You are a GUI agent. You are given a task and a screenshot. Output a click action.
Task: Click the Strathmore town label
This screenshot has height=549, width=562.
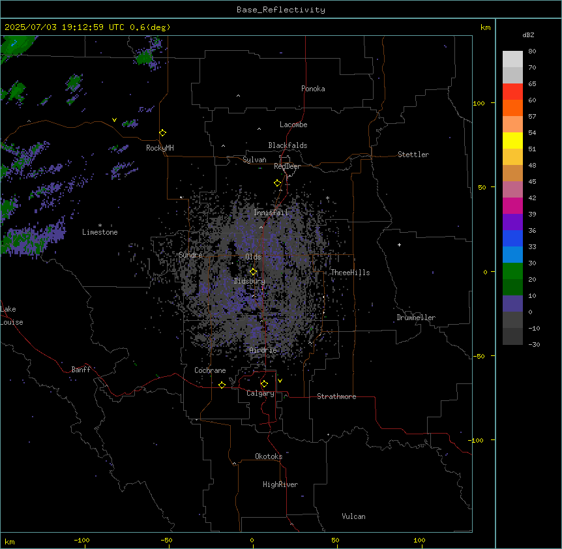336,396
